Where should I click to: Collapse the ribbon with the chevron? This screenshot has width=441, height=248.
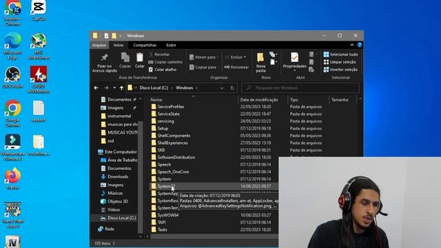point(352,45)
